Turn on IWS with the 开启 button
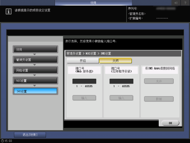The height and width of the screenshot is (143, 190). (83, 61)
